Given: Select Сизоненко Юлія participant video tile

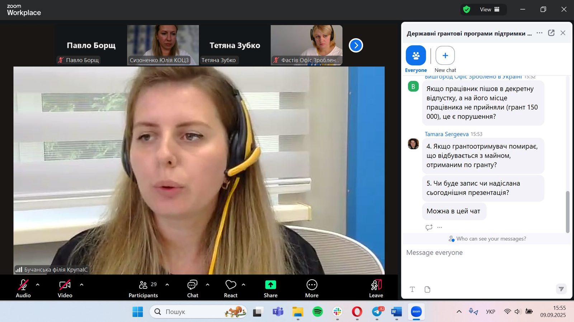Looking at the screenshot, I should pyautogui.click(x=163, y=45).
